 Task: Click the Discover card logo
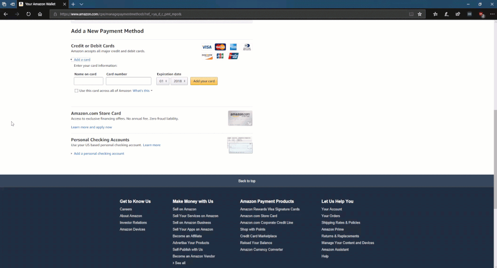pyautogui.click(x=207, y=56)
